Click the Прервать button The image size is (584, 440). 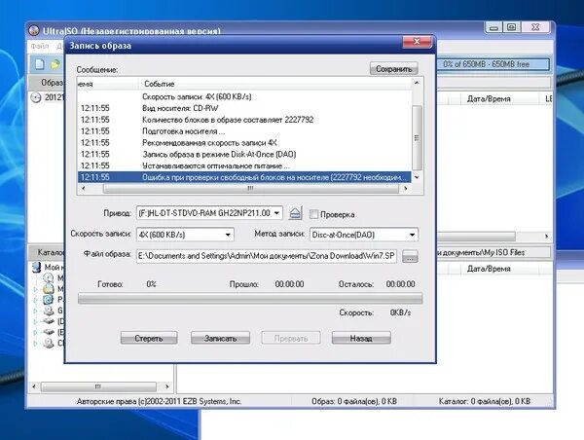click(x=291, y=338)
